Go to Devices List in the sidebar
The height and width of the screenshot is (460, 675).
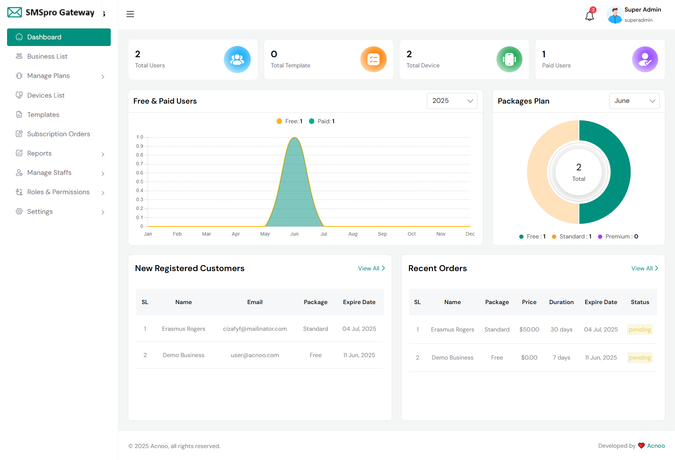click(46, 95)
